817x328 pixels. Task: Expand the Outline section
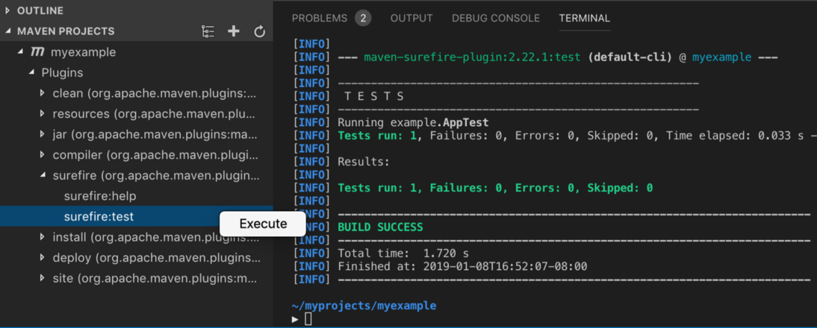8,10
